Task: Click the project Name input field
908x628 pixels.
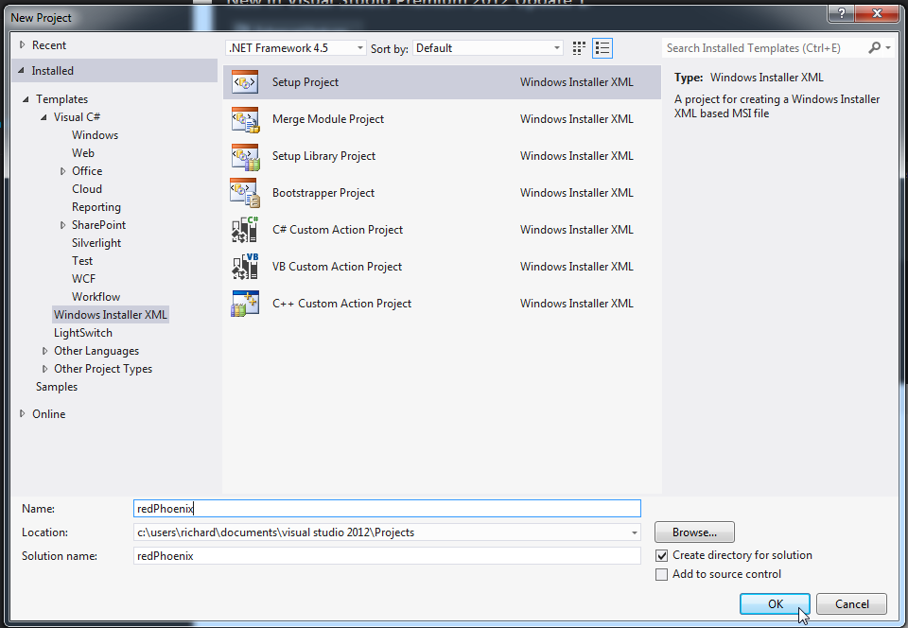Action: click(x=387, y=509)
